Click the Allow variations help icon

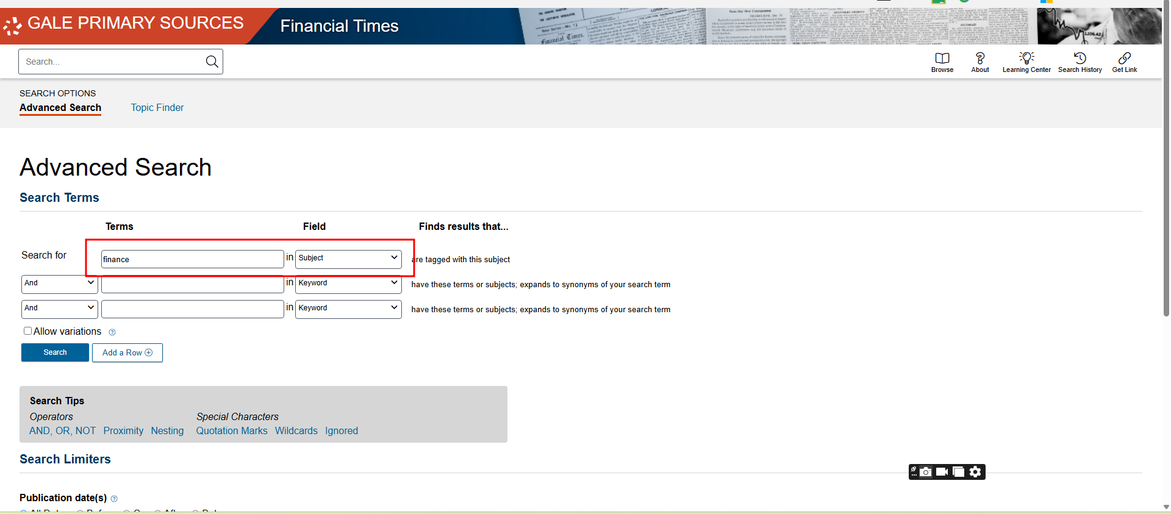[112, 332]
